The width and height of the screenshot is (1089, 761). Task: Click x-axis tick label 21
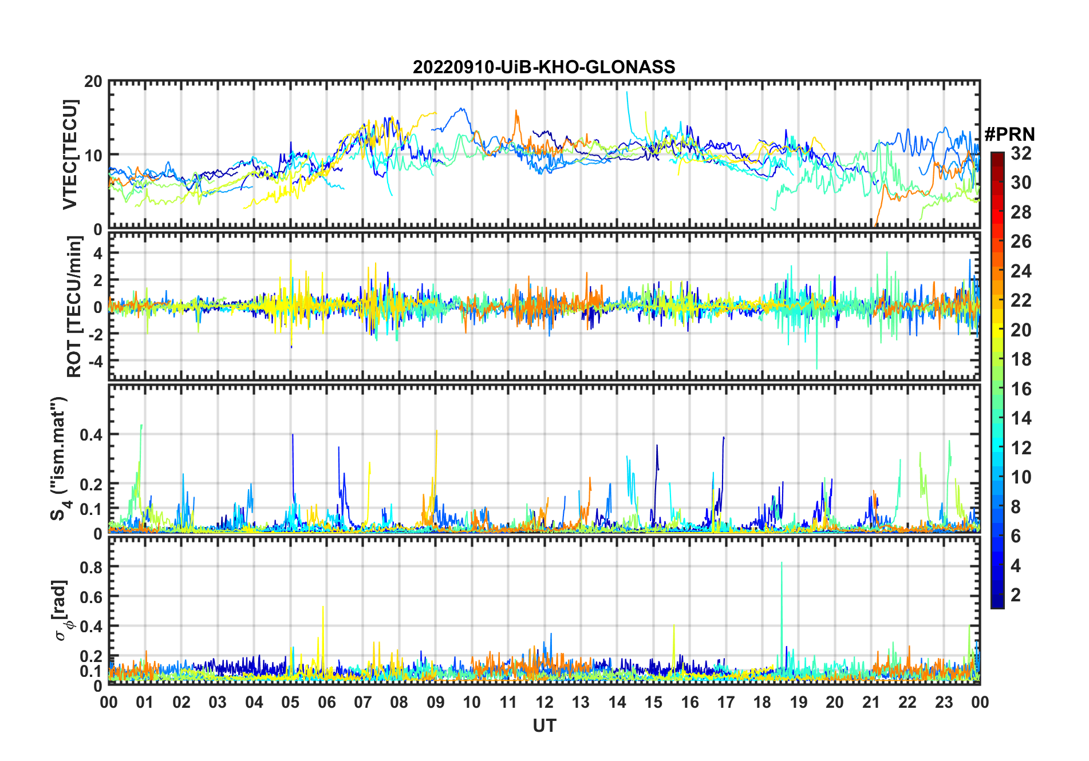871,702
